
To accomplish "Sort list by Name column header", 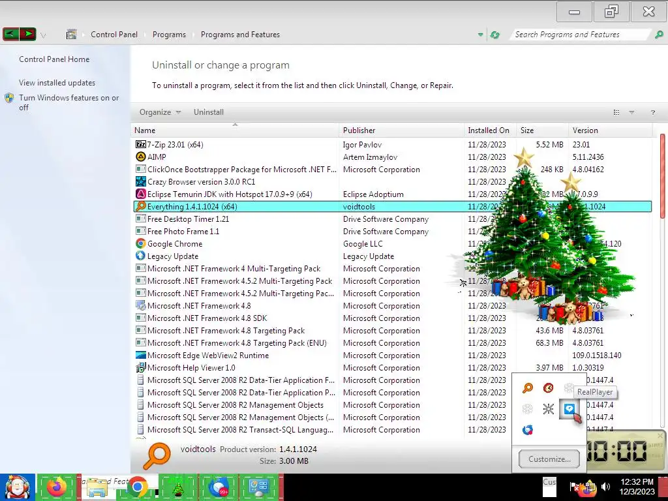I will pos(235,130).
